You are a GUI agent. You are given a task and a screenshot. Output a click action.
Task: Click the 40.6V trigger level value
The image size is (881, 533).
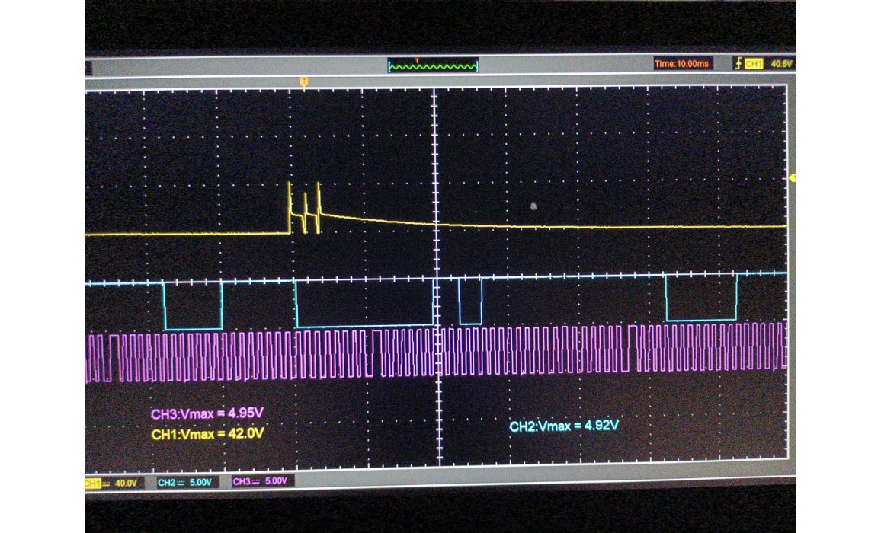pyautogui.click(x=781, y=64)
